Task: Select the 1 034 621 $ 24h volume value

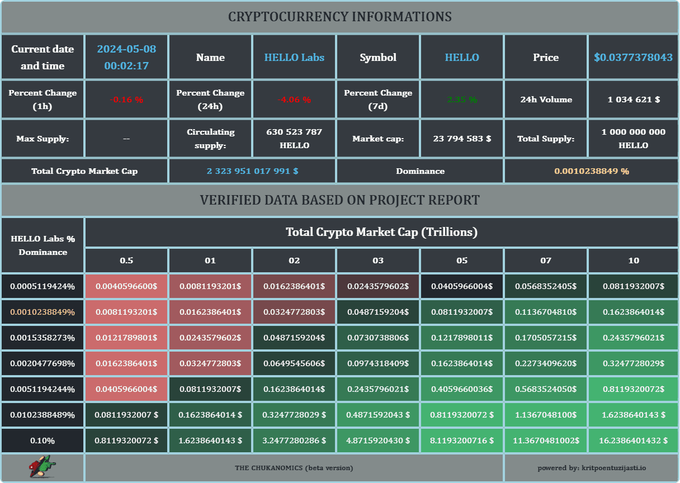Action: (633, 100)
